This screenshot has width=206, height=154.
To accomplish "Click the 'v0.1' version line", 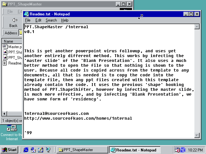I will 29,32.
